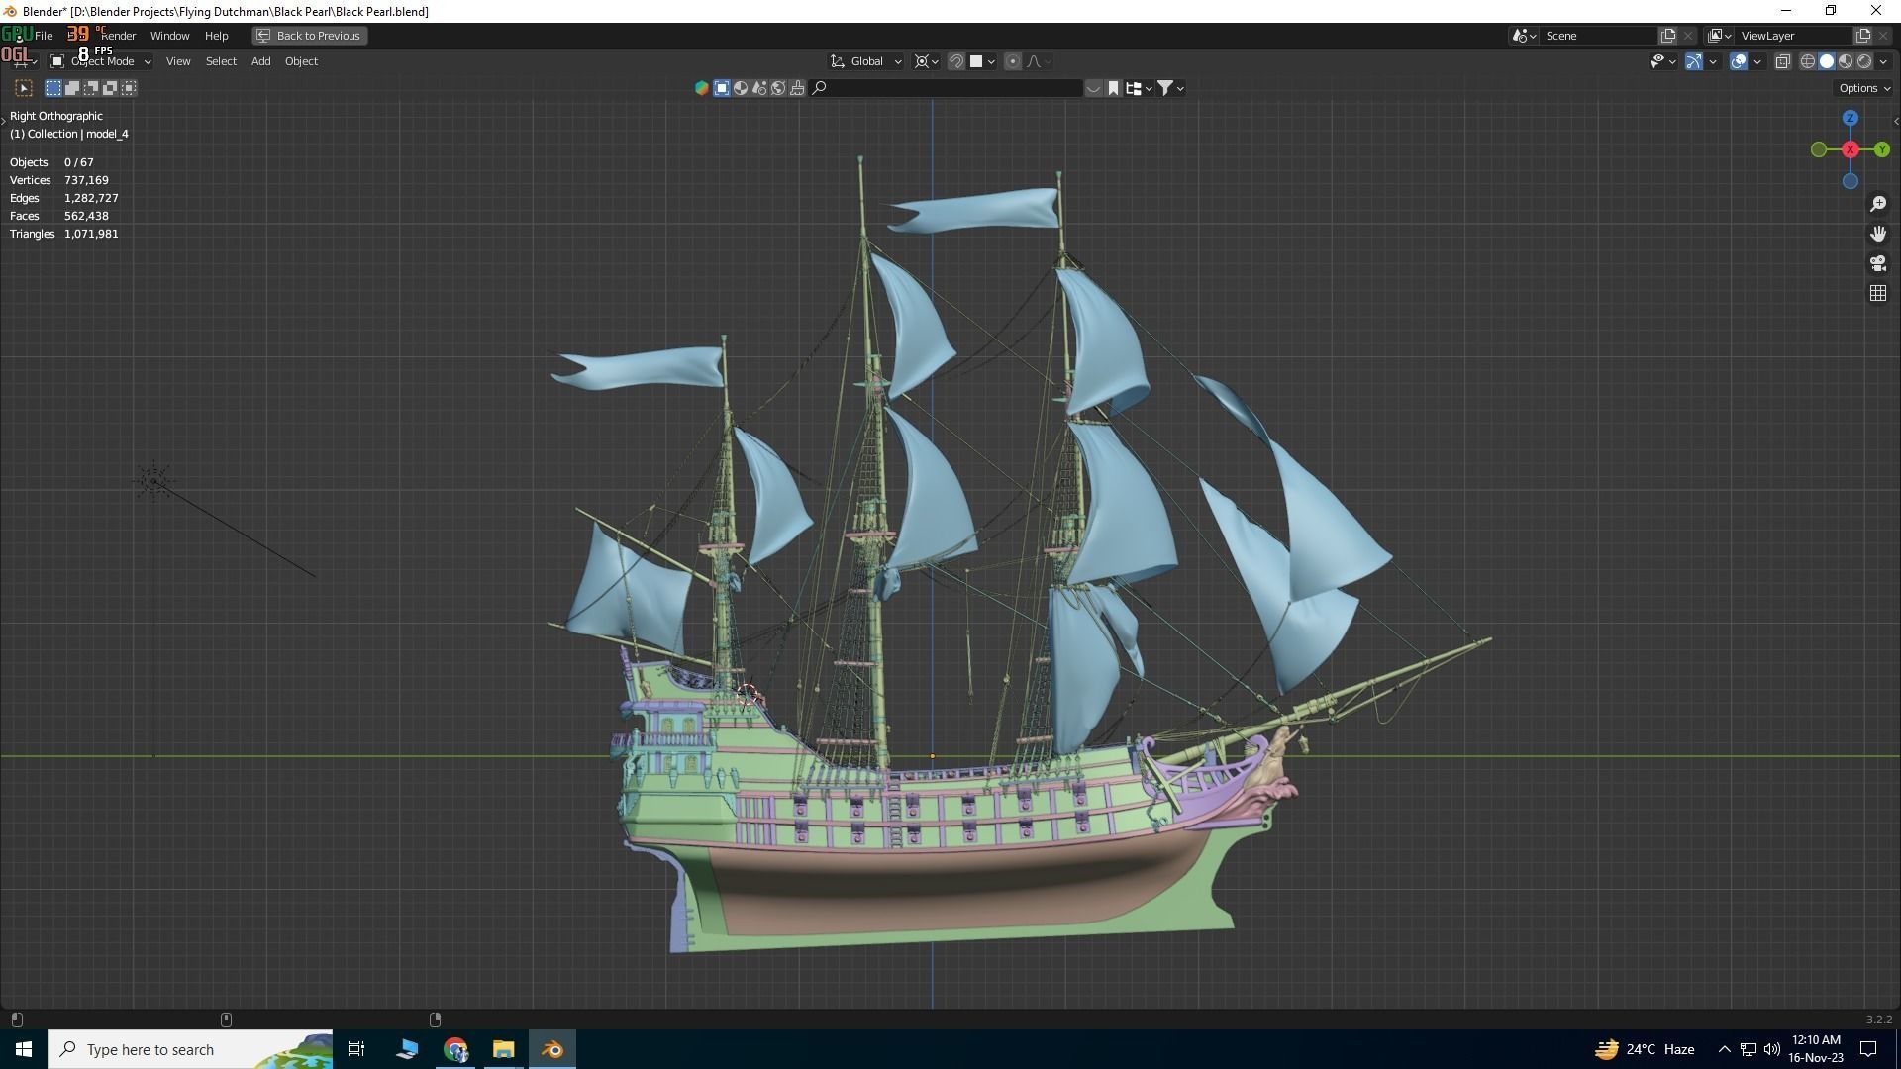1901x1069 pixels.
Task: Open the Add menu
Action: [x=260, y=61]
